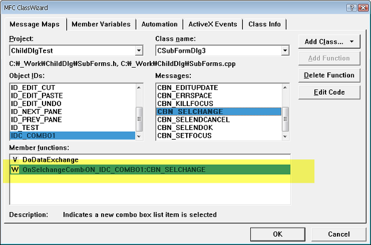Click the grayed-out Add Function button
371x245 pixels.
point(329,58)
